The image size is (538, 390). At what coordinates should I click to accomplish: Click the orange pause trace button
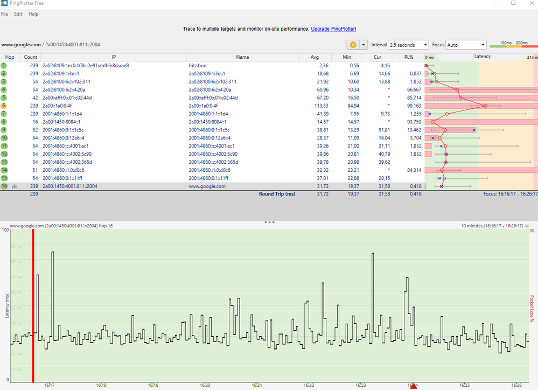(352, 45)
